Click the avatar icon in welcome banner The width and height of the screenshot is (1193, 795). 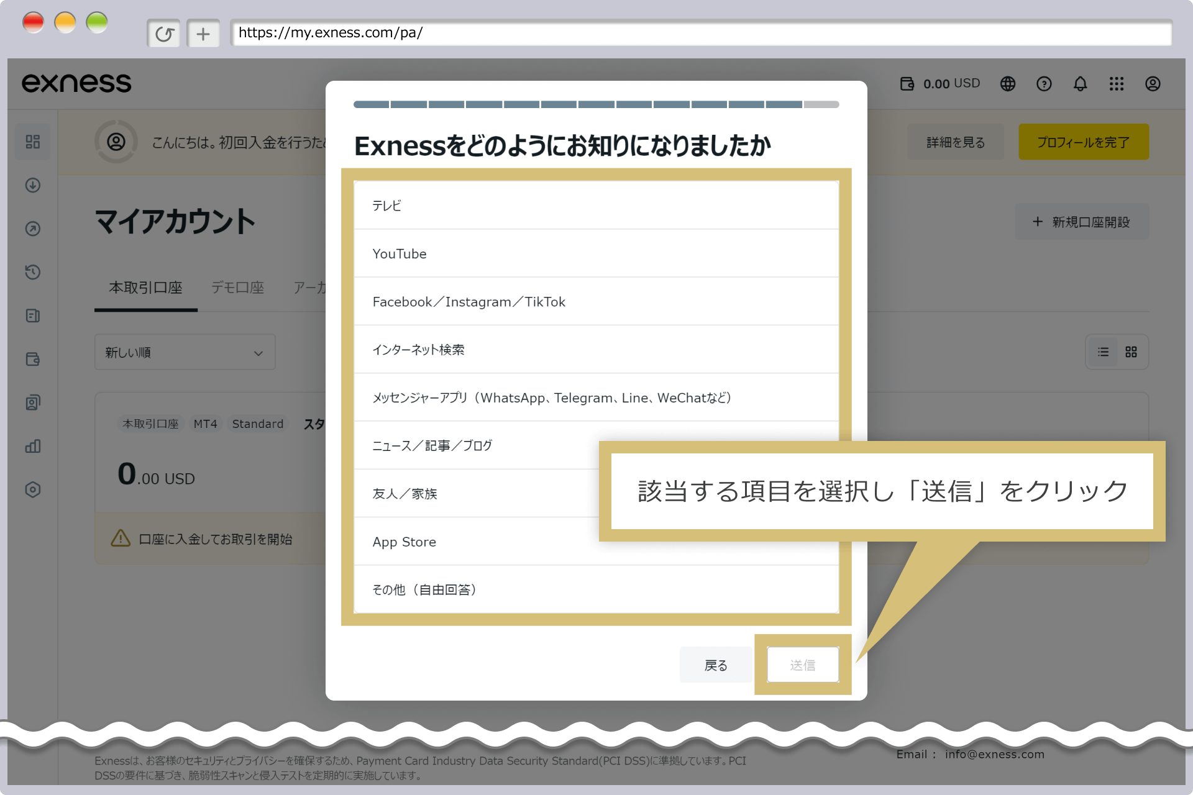[x=116, y=142]
